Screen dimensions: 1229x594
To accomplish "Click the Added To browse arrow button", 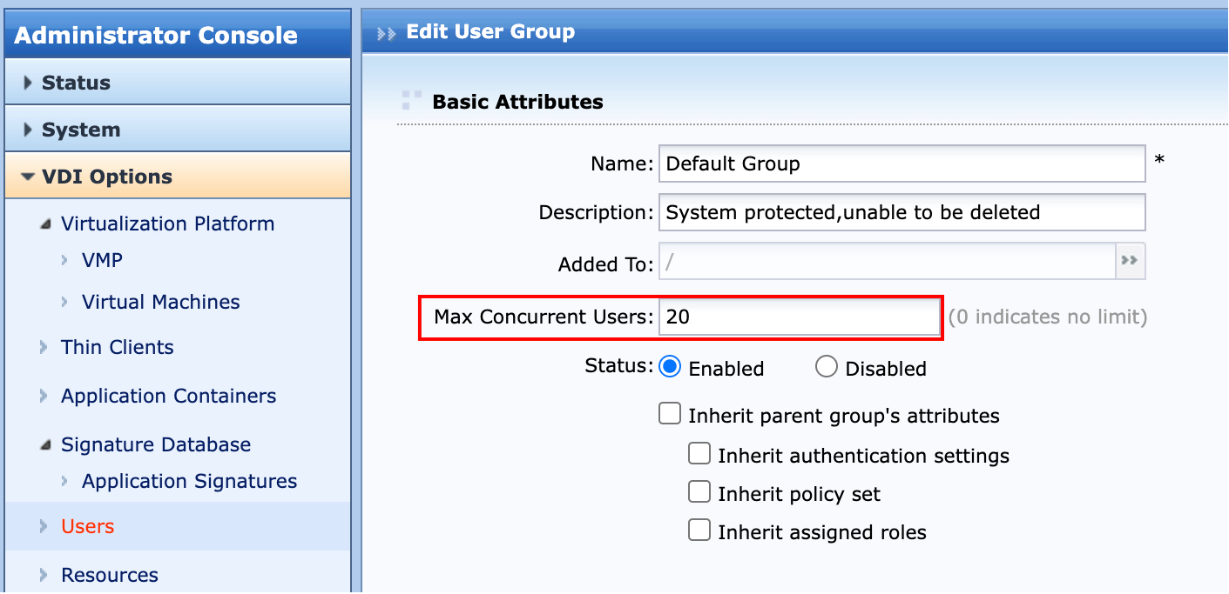I will pyautogui.click(x=1131, y=262).
